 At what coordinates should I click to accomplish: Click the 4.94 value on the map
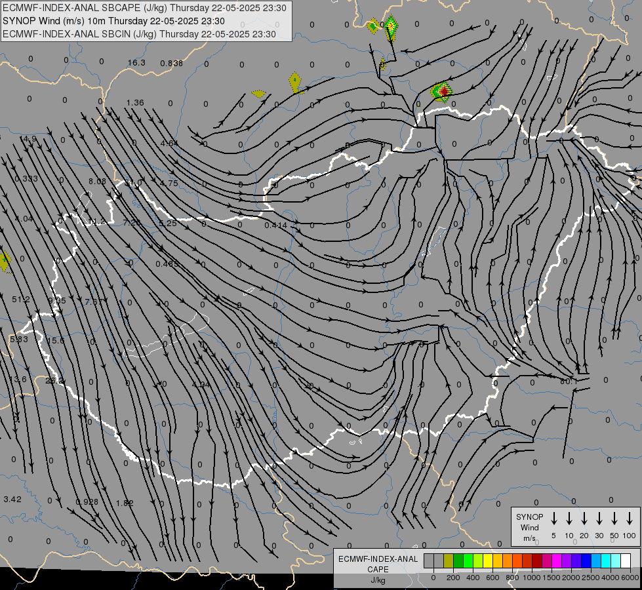[x=201, y=385]
